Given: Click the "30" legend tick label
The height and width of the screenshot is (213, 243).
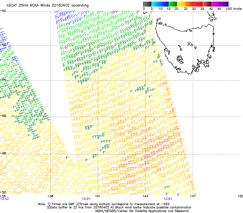Looking at the screenshot, I should (194, 9).
